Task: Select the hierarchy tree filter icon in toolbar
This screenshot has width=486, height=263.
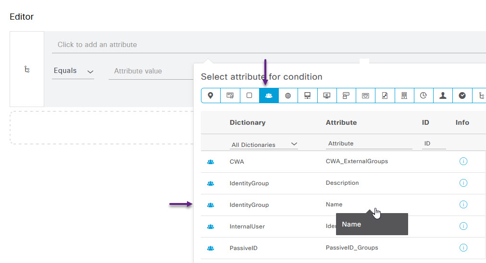Action: tap(481, 96)
